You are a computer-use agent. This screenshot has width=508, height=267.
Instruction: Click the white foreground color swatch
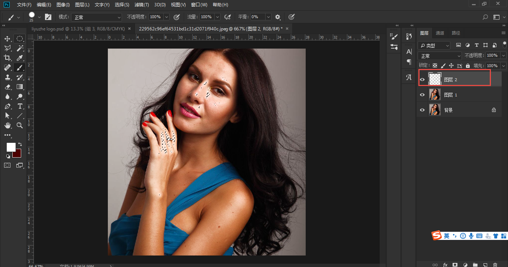[11, 147]
